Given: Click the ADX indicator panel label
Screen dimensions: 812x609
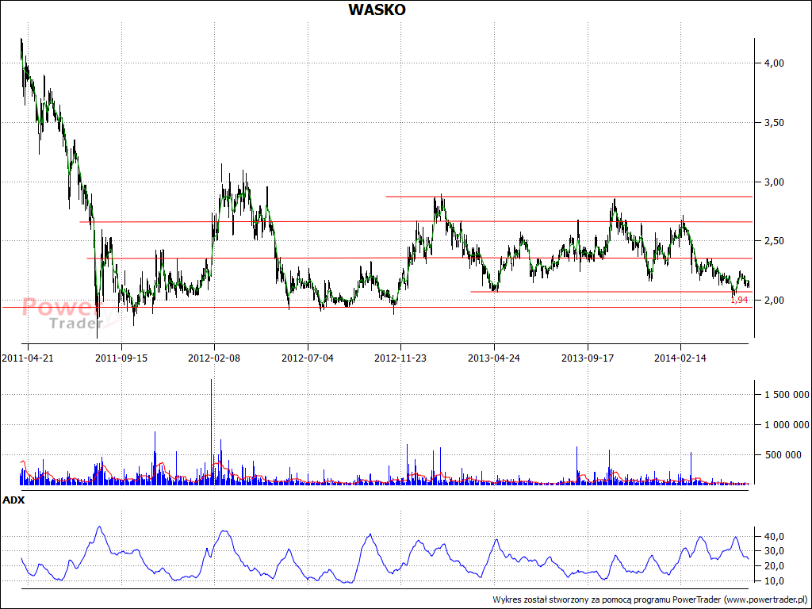Looking at the screenshot, I should click(x=13, y=500).
